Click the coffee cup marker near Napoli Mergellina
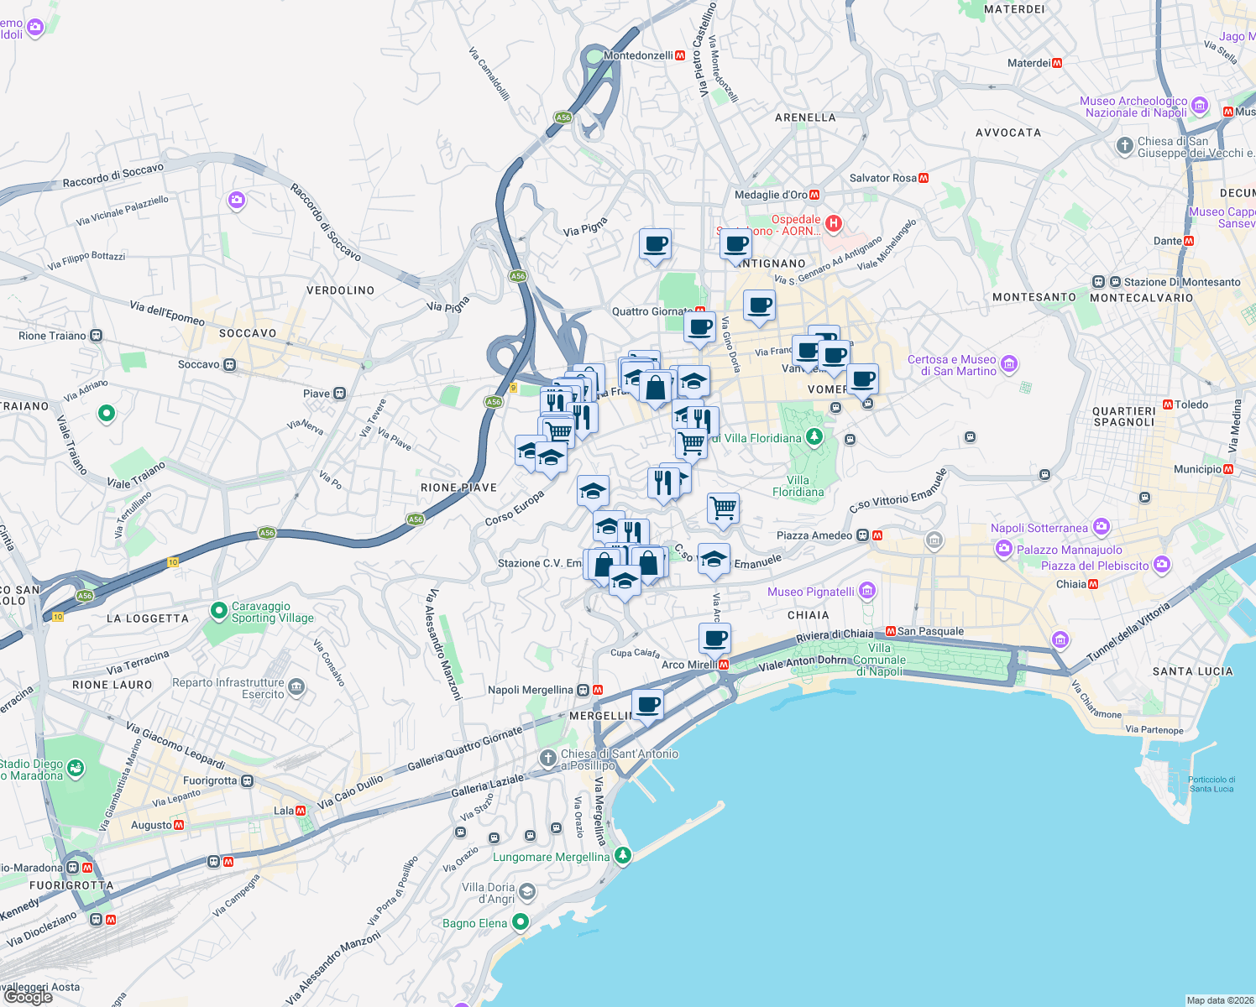Image resolution: width=1256 pixels, height=1007 pixels. 648,704
